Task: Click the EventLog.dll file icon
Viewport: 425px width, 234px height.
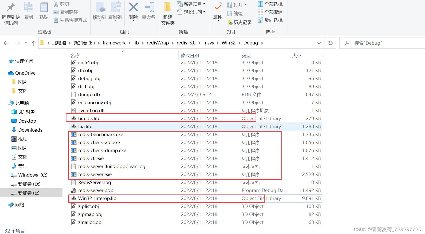Action: pos(73,110)
